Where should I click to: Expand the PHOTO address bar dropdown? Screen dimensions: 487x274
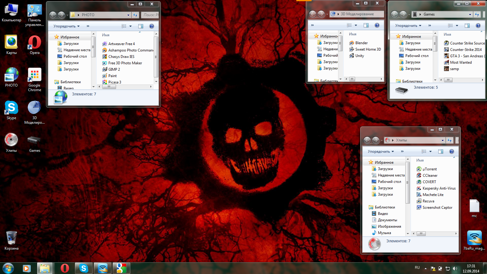click(128, 15)
